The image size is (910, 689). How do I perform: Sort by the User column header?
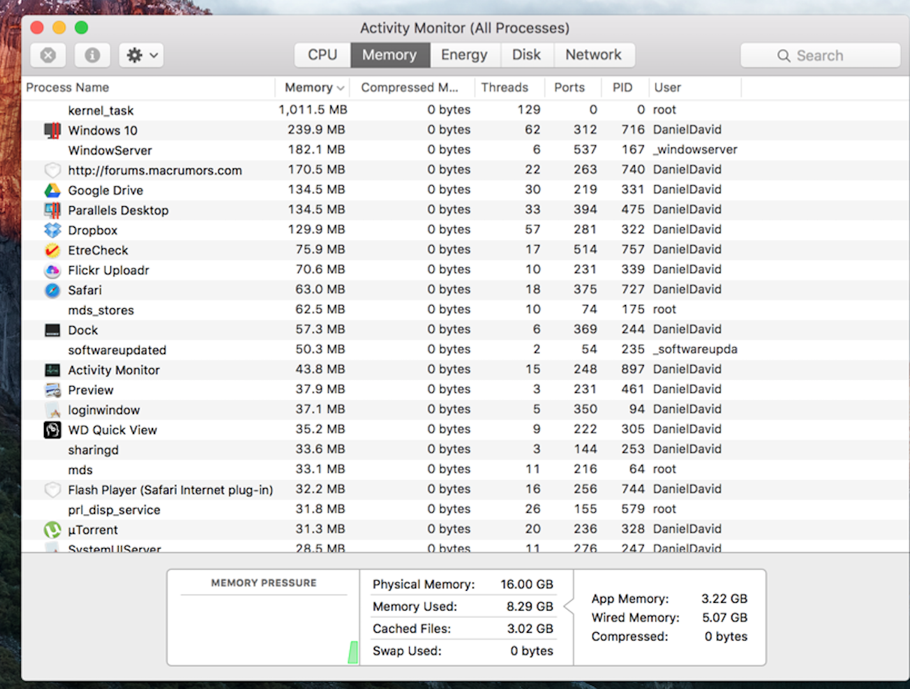(694, 87)
